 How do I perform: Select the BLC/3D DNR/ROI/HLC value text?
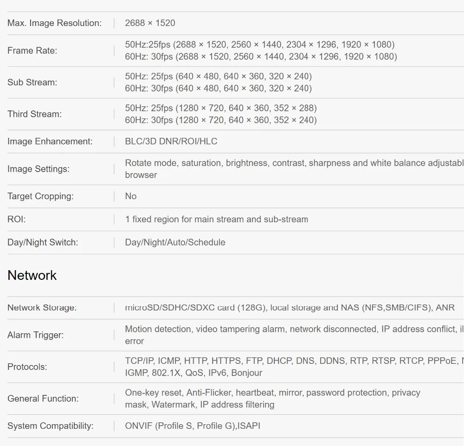coord(171,142)
